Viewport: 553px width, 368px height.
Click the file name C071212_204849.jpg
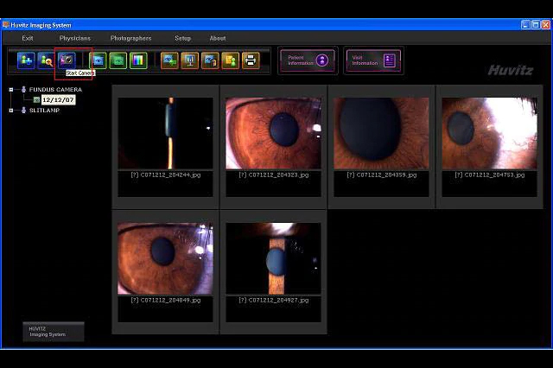pyautogui.click(x=165, y=301)
